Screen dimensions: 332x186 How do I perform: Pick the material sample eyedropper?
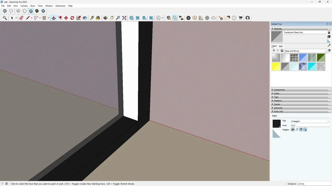(329, 45)
